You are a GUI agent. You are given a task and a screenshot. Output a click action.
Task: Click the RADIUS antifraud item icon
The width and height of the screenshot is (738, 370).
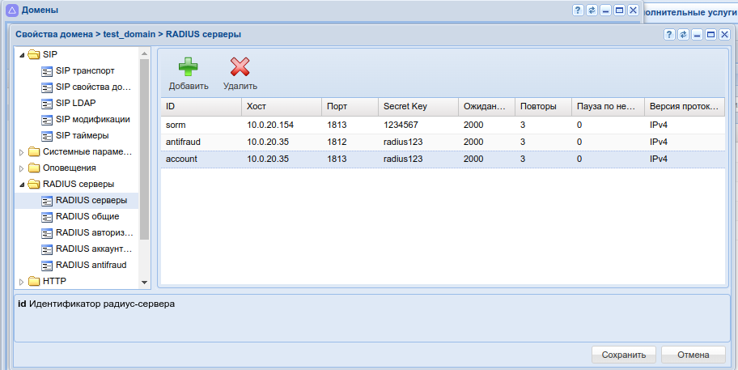47,265
